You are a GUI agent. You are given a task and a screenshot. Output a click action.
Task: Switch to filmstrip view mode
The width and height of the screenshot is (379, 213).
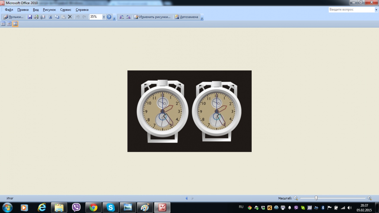coord(9,24)
